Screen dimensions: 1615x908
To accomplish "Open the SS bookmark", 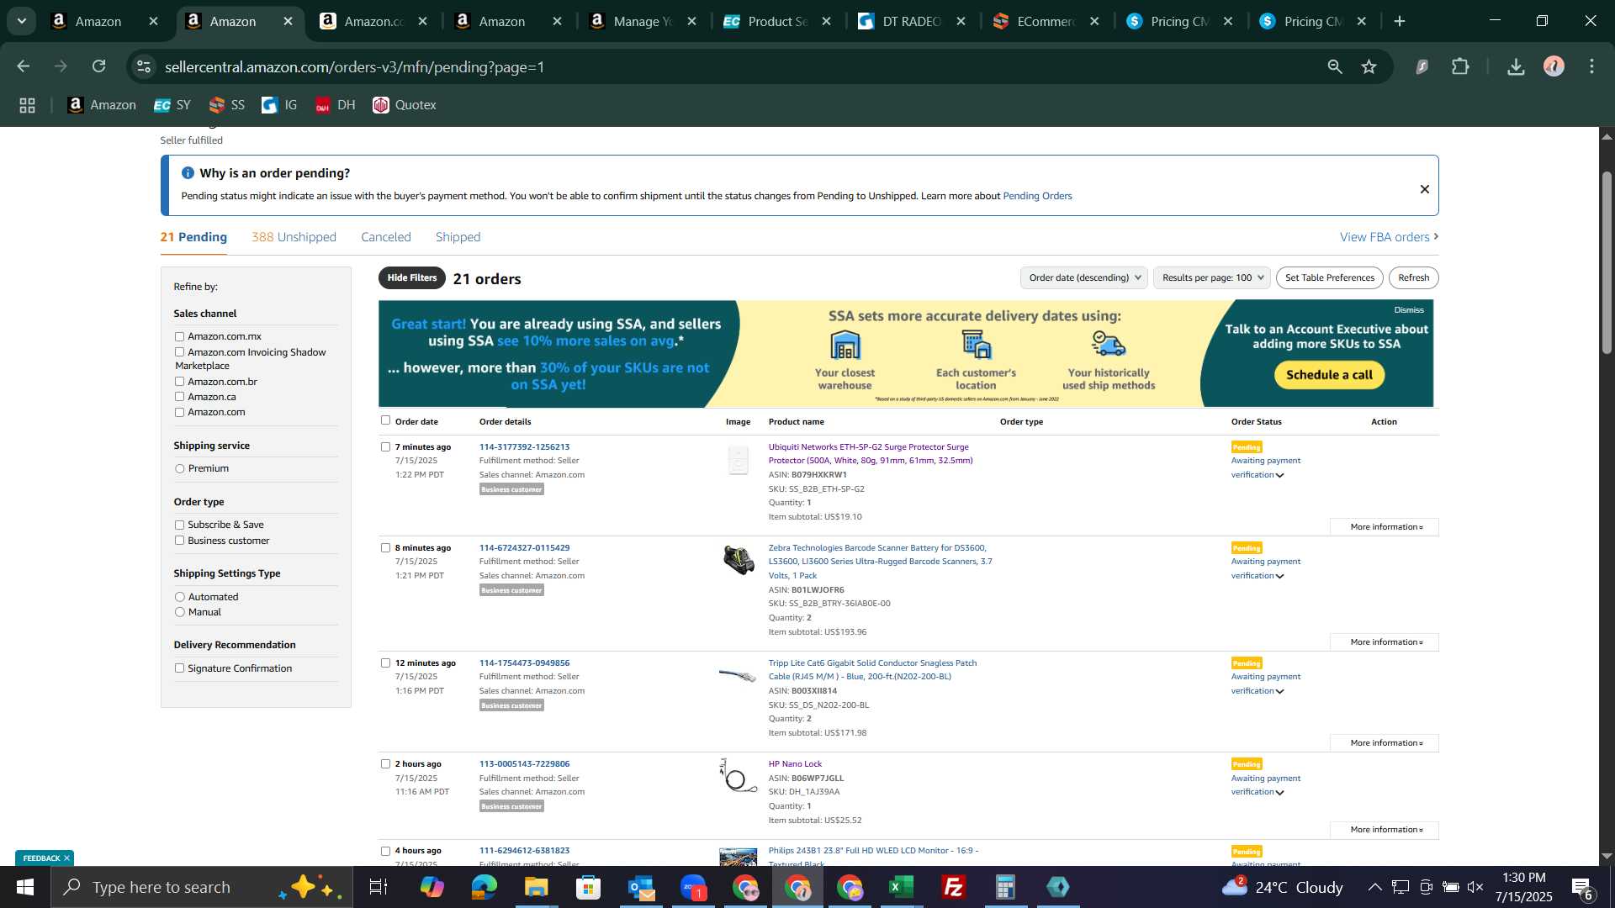I will coord(227,105).
